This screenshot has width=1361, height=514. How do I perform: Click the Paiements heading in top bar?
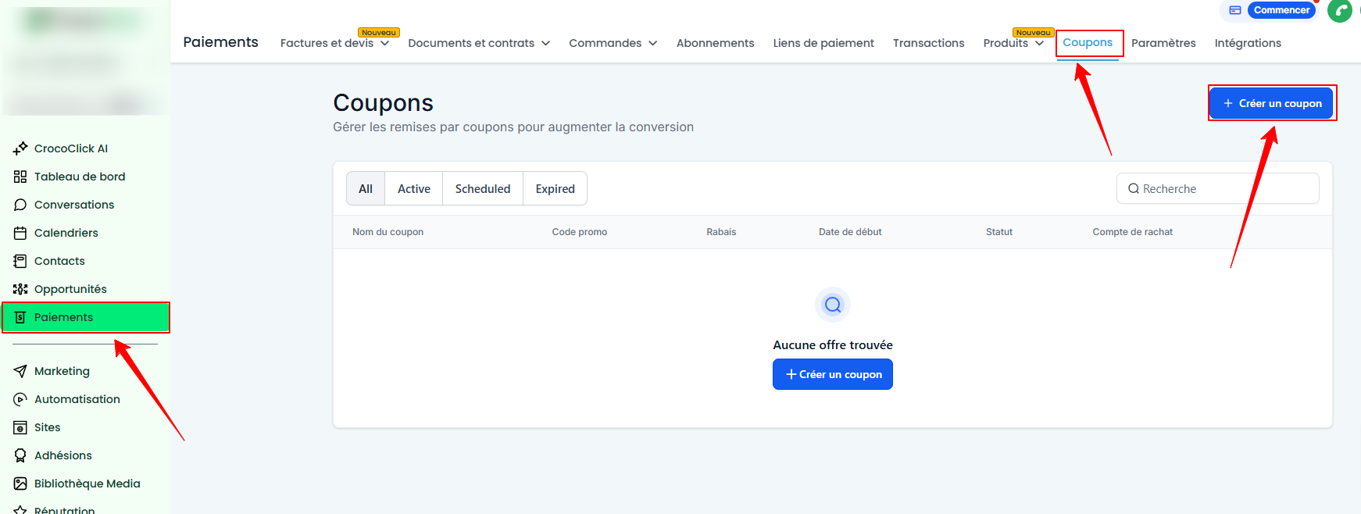[220, 42]
